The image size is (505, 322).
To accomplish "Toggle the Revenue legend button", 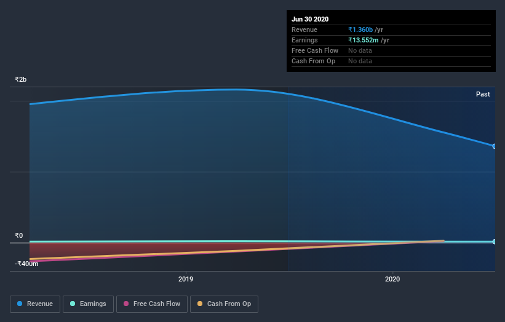I will pos(35,304).
